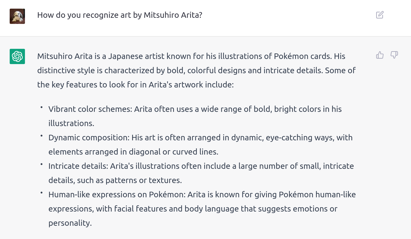This screenshot has height=239, width=411.
Task: Click the phrase 'patterns or textures'
Action: [144, 180]
